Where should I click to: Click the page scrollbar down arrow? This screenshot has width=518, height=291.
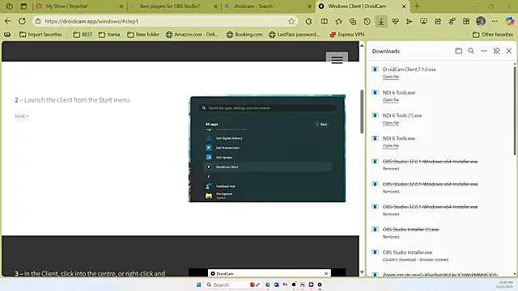pyautogui.click(x=362, y=272)
